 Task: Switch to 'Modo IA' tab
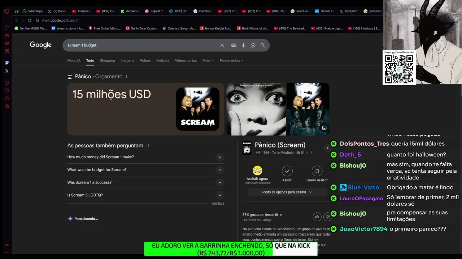pyautogui.click(x=74, y=60)
